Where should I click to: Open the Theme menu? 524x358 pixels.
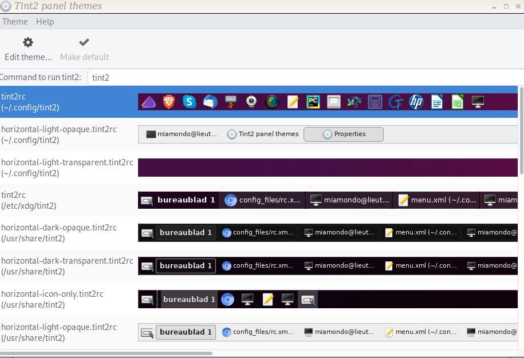15,22
